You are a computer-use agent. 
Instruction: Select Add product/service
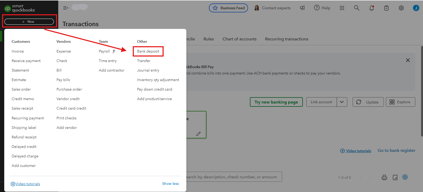pos(154,99)
